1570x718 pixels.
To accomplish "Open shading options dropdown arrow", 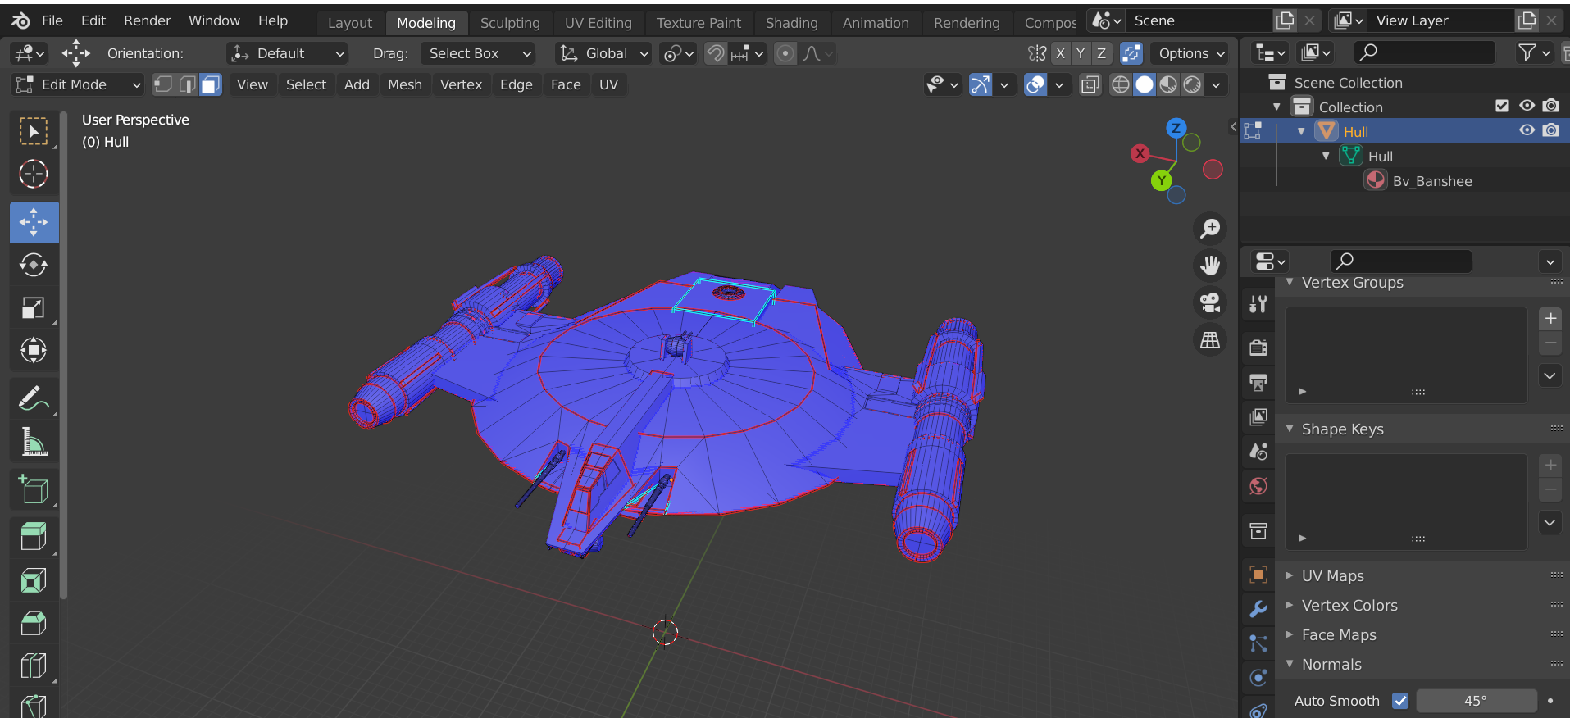I will (x=1217, y=84).
